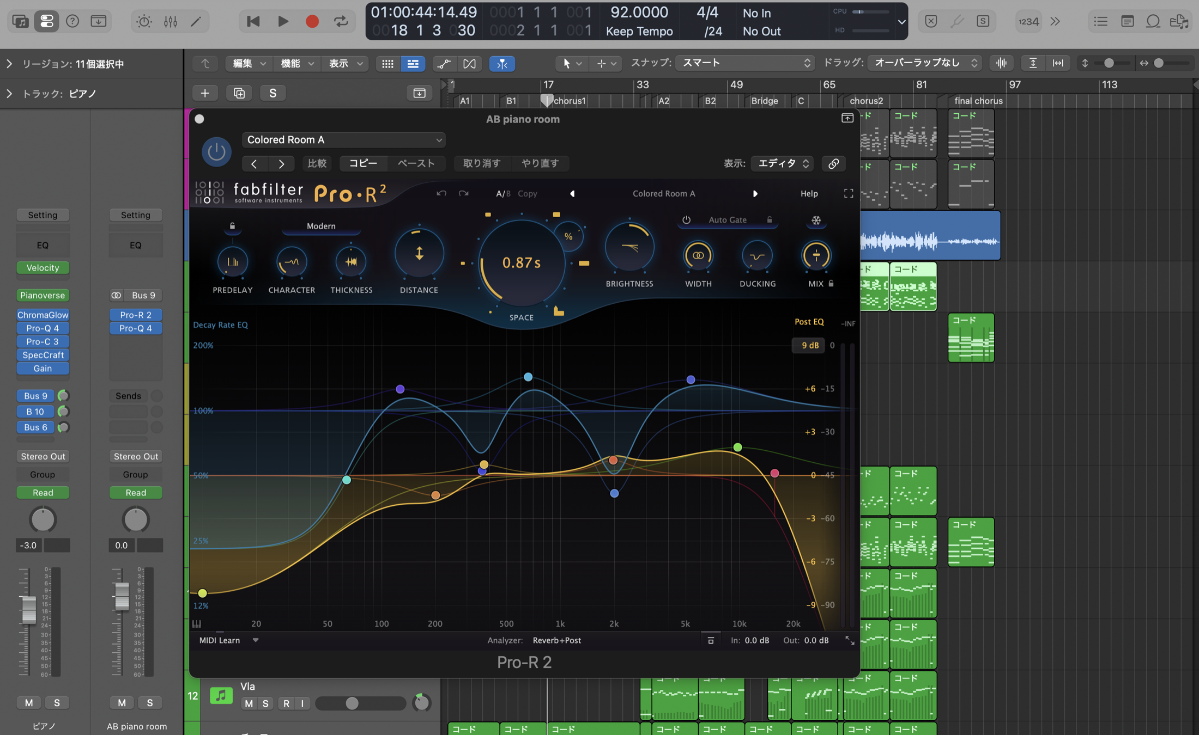Click the chorus2 arrangement marker

tap(866, 101)
